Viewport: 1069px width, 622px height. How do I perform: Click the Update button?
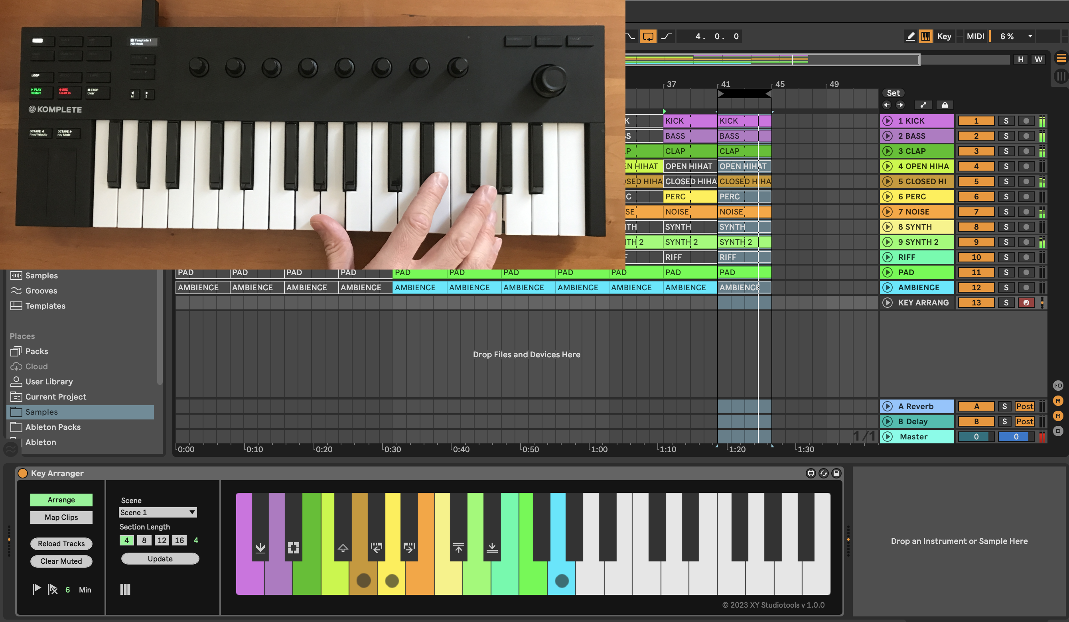click(x=160, y=559)
